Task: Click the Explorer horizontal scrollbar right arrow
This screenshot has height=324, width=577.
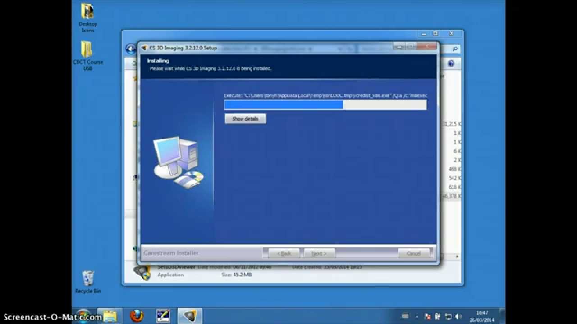Action: (458, 256)
